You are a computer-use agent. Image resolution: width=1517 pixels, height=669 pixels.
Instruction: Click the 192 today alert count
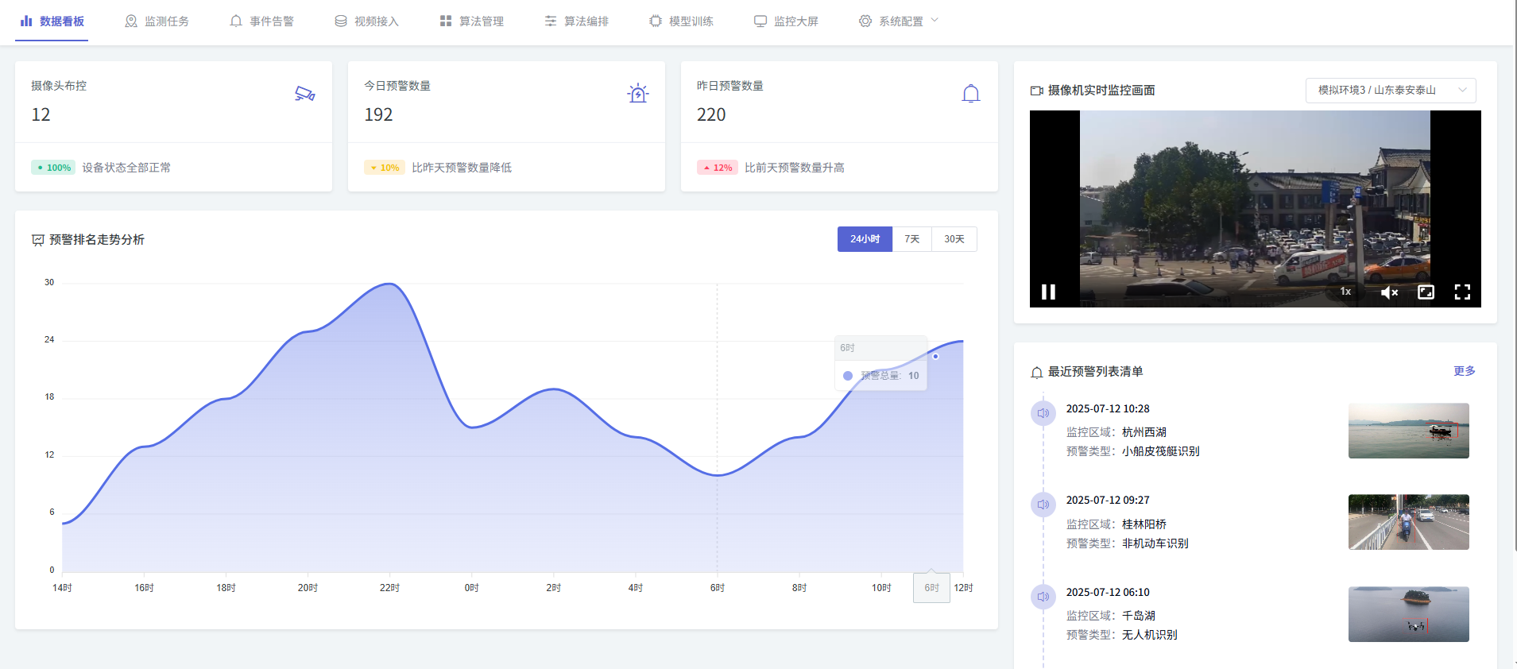click(x=378, y=114)
